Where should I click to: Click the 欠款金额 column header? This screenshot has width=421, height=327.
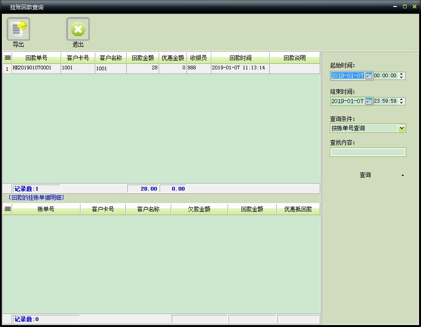[199, 209]
